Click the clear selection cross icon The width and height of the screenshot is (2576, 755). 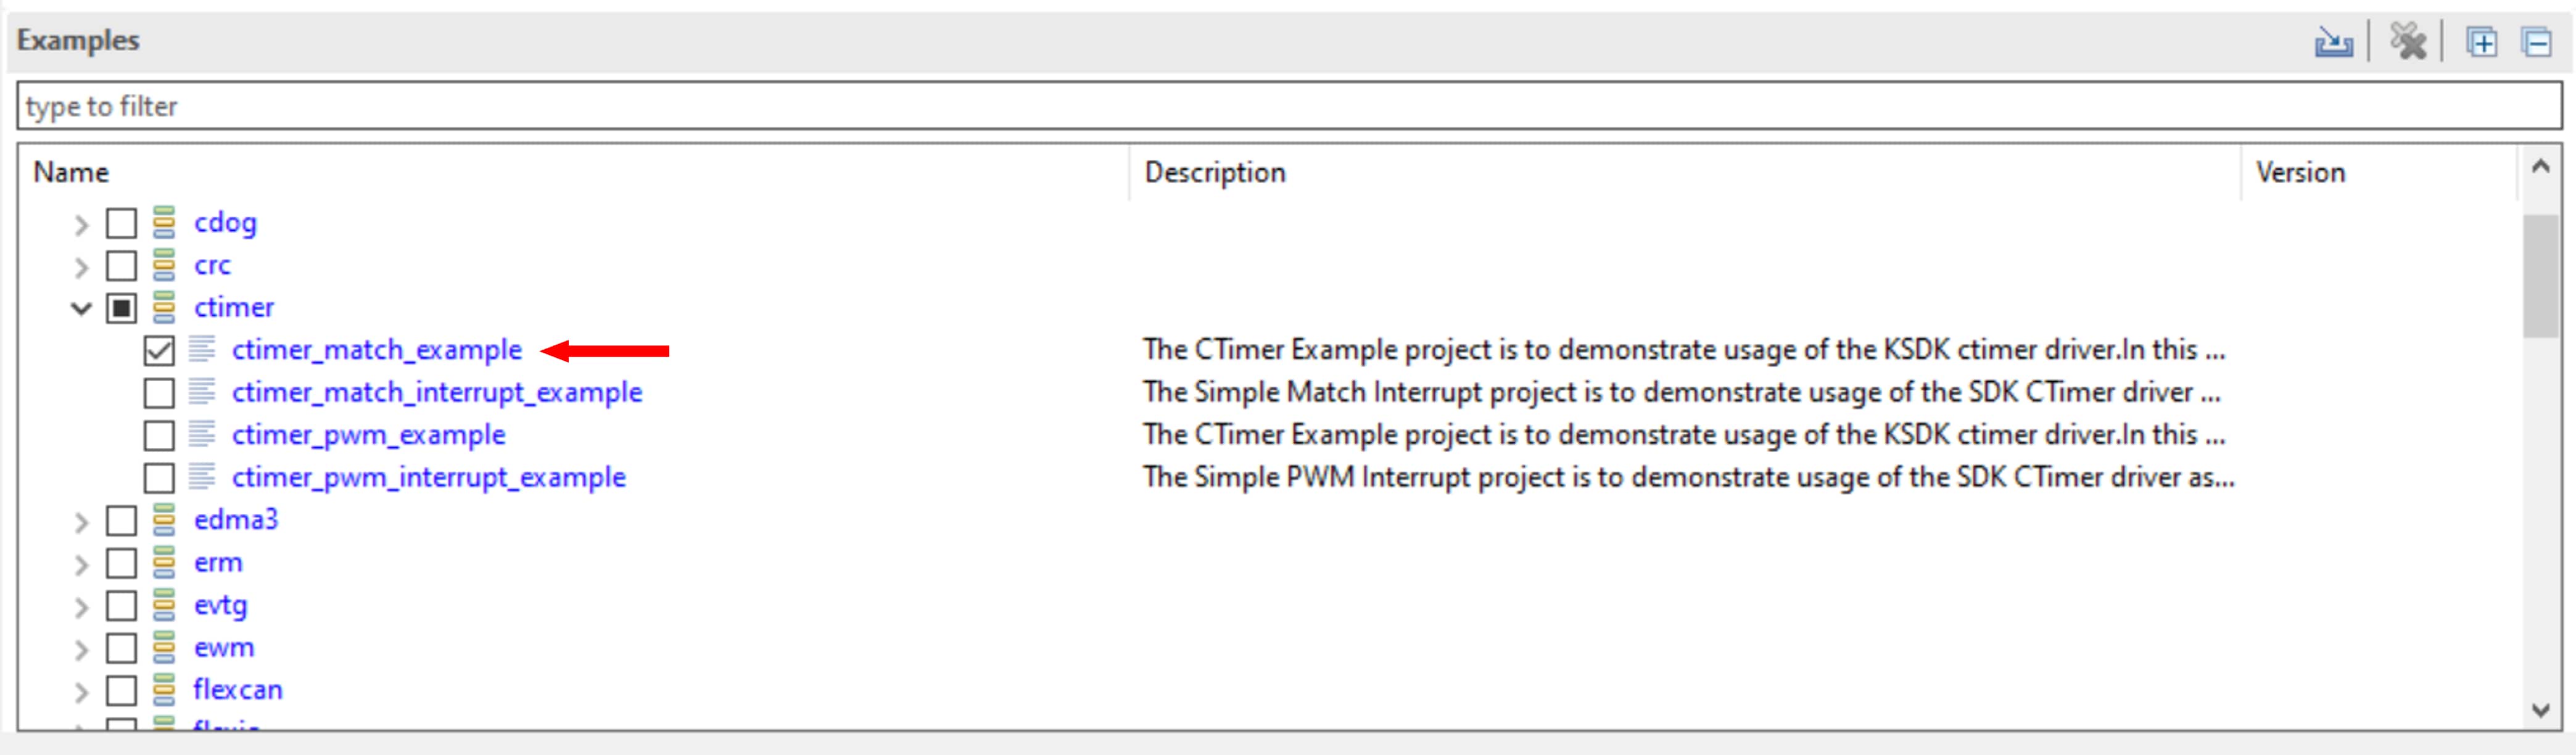(x=2408, y=43)
